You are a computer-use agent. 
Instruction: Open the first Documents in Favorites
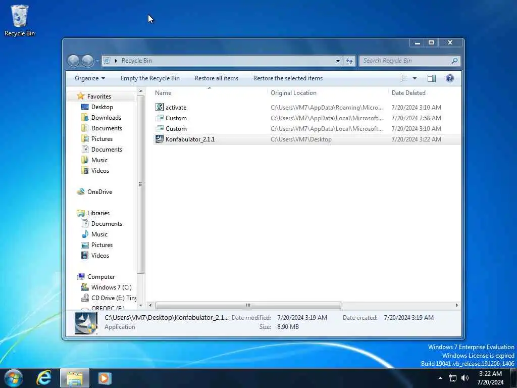point(107,128)
